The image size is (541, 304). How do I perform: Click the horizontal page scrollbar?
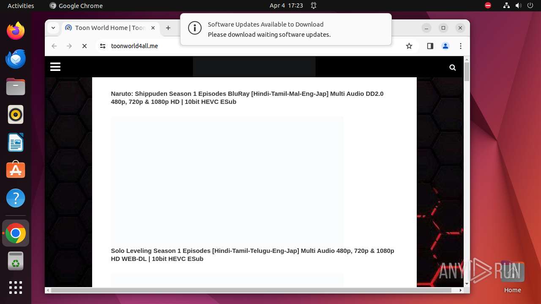[x=251, y=290]
